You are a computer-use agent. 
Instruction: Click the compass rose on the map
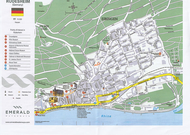[x=73, y=7]
